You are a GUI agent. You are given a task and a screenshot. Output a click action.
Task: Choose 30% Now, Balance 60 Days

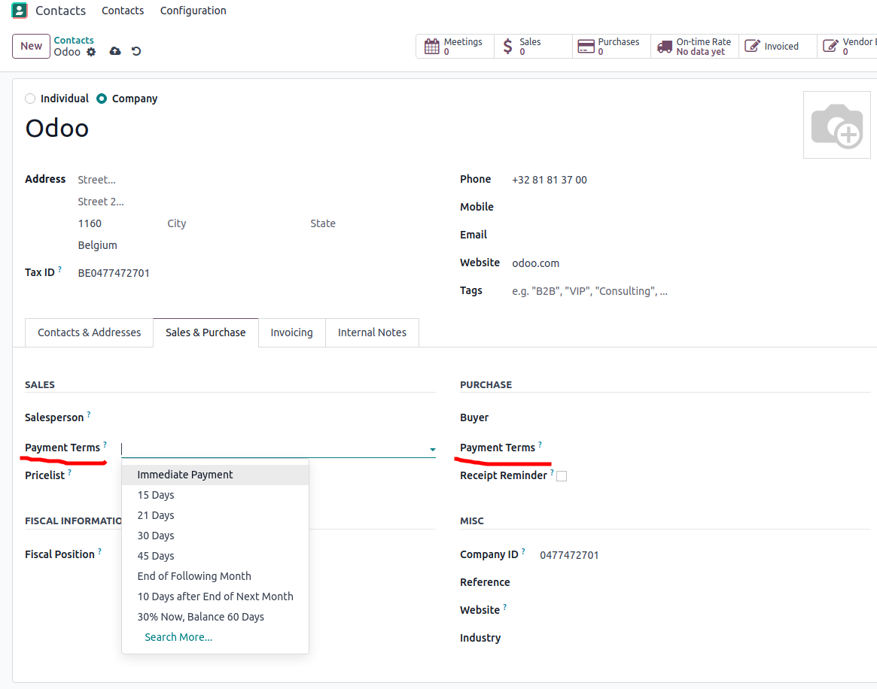[x=215, y=617]
